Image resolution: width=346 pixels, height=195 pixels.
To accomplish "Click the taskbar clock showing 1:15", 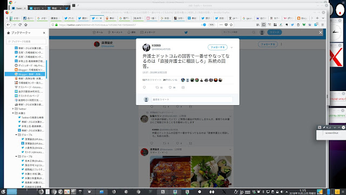I will click(x=303, y=192).
